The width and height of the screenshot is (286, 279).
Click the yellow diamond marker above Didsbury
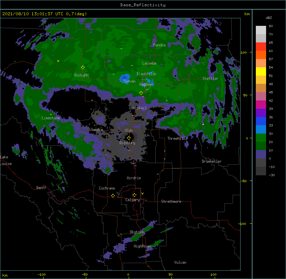(129, 138)
